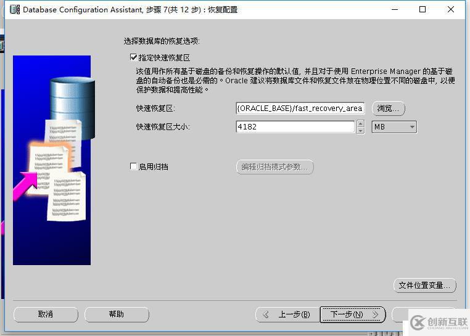Open the 文件位置变量... dialog
This screenshot has width=470, height=336.
pos(425,285)
